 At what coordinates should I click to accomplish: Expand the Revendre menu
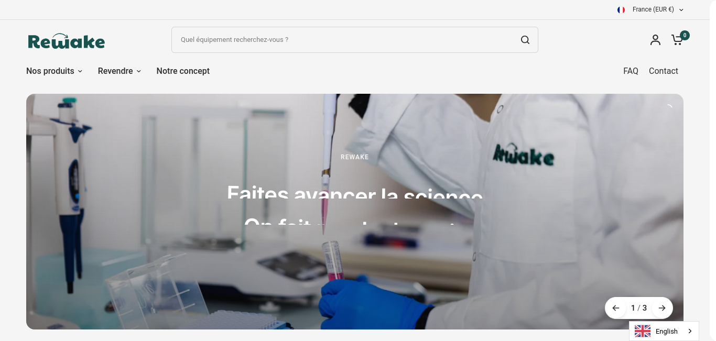[x=120, y=71]
